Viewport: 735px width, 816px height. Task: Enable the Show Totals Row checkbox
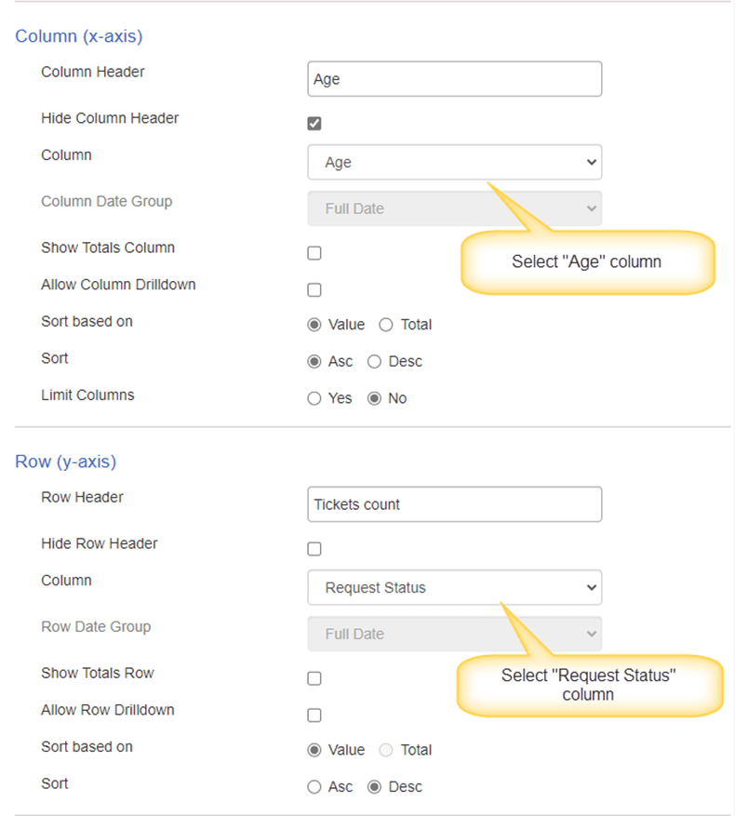coord(314,678)
